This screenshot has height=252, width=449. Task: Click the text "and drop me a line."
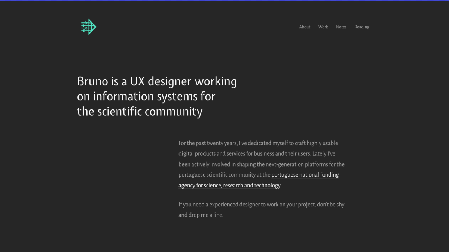point(201,215)
